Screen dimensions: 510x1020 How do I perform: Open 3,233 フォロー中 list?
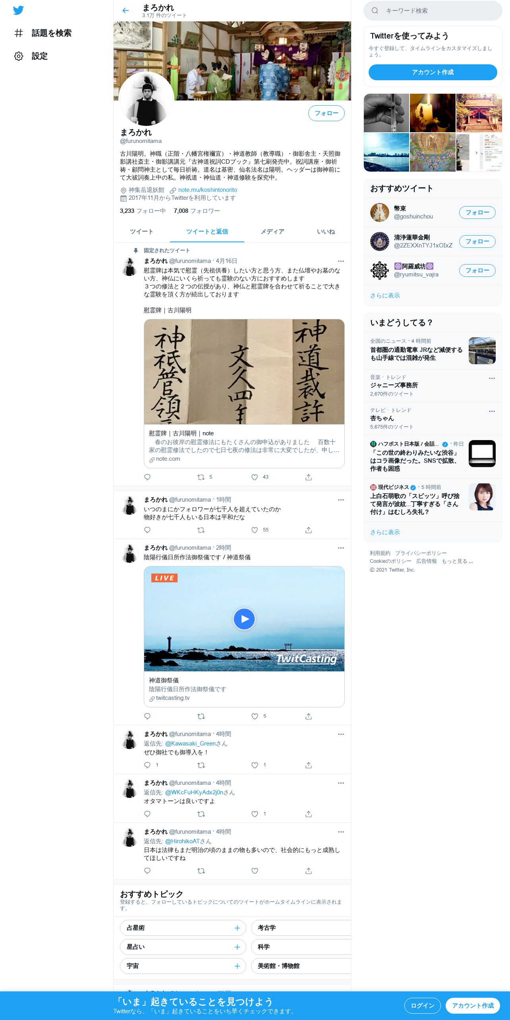pos(143,211)
